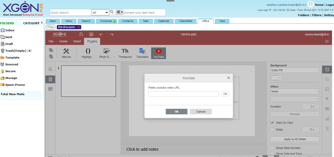Screen dimensions: 334x157
Task: Open the Files button
Action: [x=50, y=27]
